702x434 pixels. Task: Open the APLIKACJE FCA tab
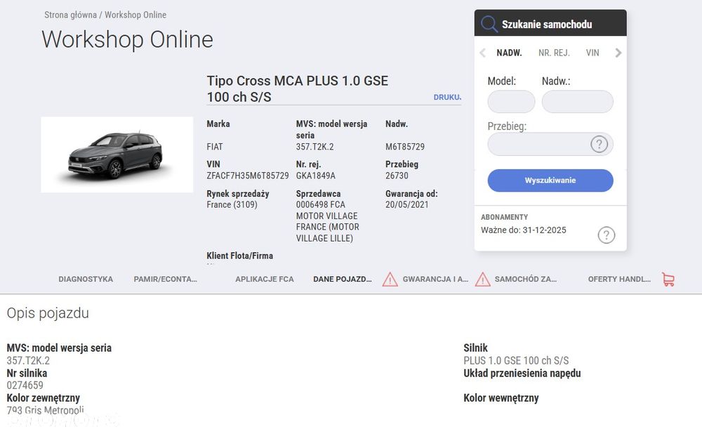pos(265,279)
